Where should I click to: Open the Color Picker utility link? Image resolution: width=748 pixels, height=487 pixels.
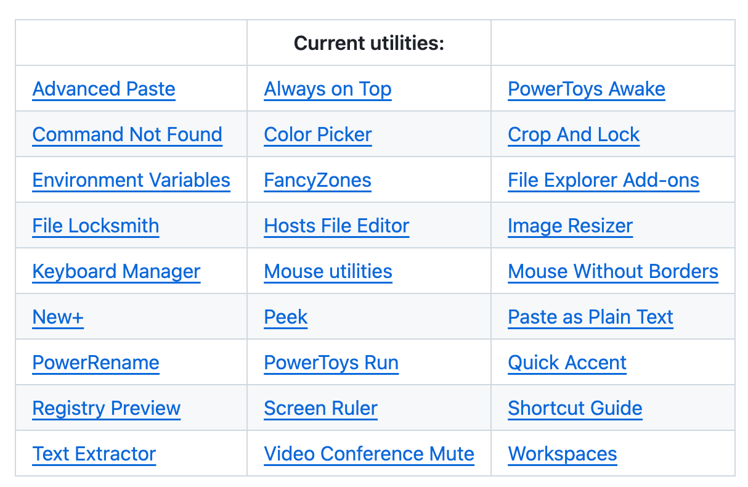coord(318,134)
